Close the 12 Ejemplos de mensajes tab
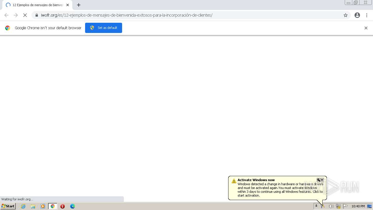373x210 pixels. [x=68, y=5]
